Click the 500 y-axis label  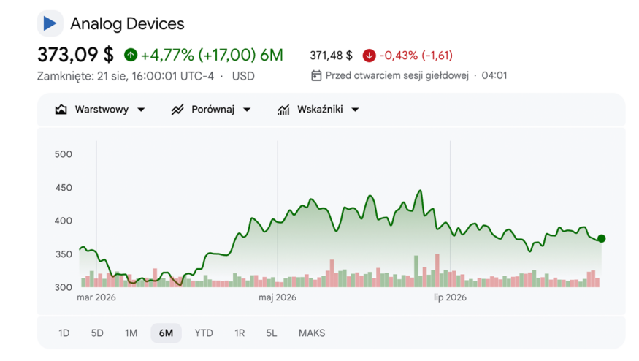[63, 154]
